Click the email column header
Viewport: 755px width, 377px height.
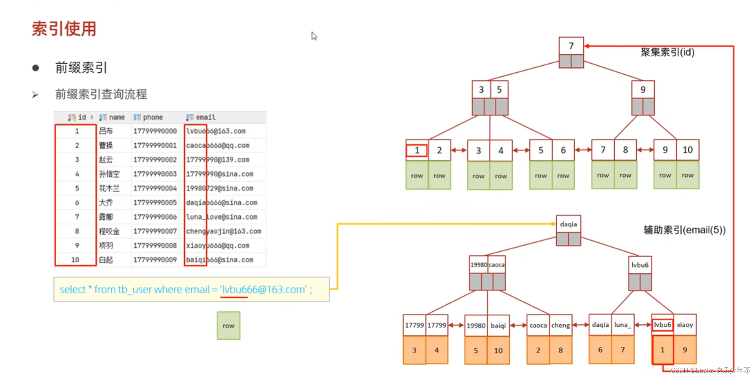pyautogui.click(x=206, y=117)
